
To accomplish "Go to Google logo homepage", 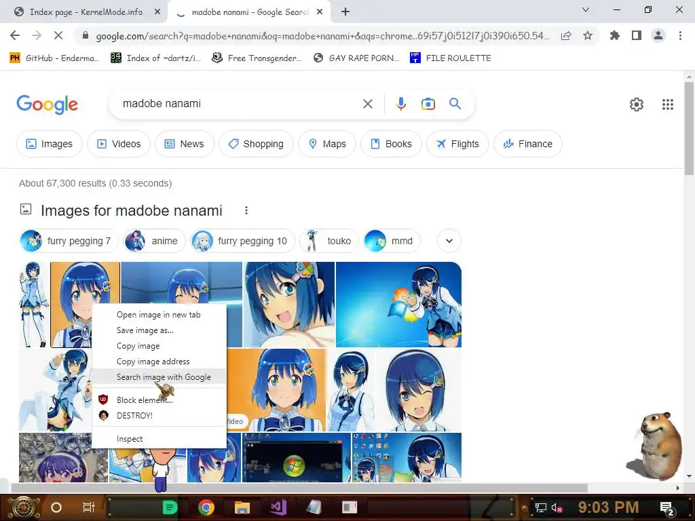I will (x=48, y=104).
